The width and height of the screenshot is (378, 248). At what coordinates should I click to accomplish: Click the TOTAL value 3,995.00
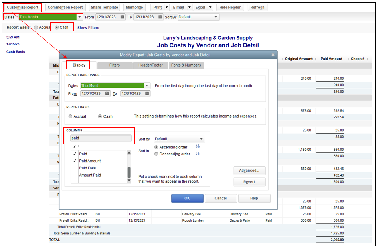337,240
